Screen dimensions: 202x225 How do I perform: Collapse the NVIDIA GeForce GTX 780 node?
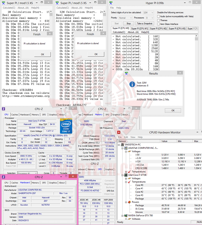122,216
